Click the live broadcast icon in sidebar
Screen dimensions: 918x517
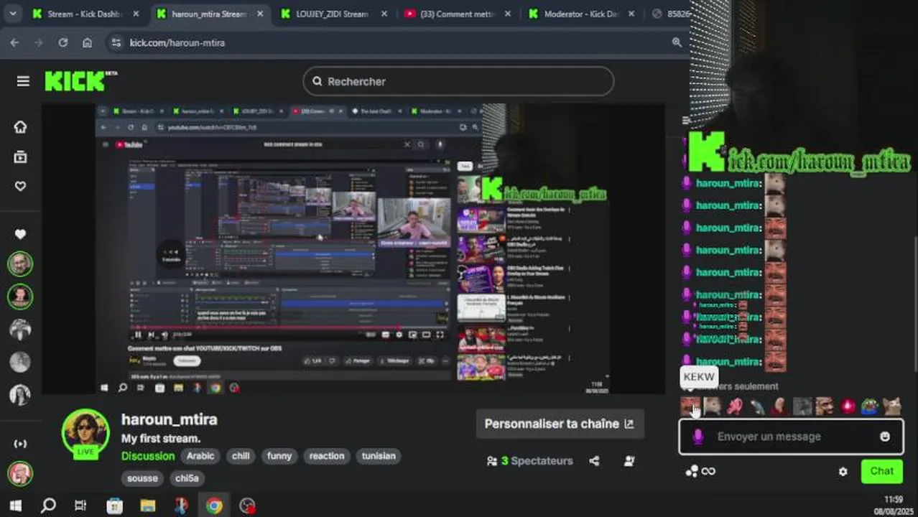click(20, 444)
